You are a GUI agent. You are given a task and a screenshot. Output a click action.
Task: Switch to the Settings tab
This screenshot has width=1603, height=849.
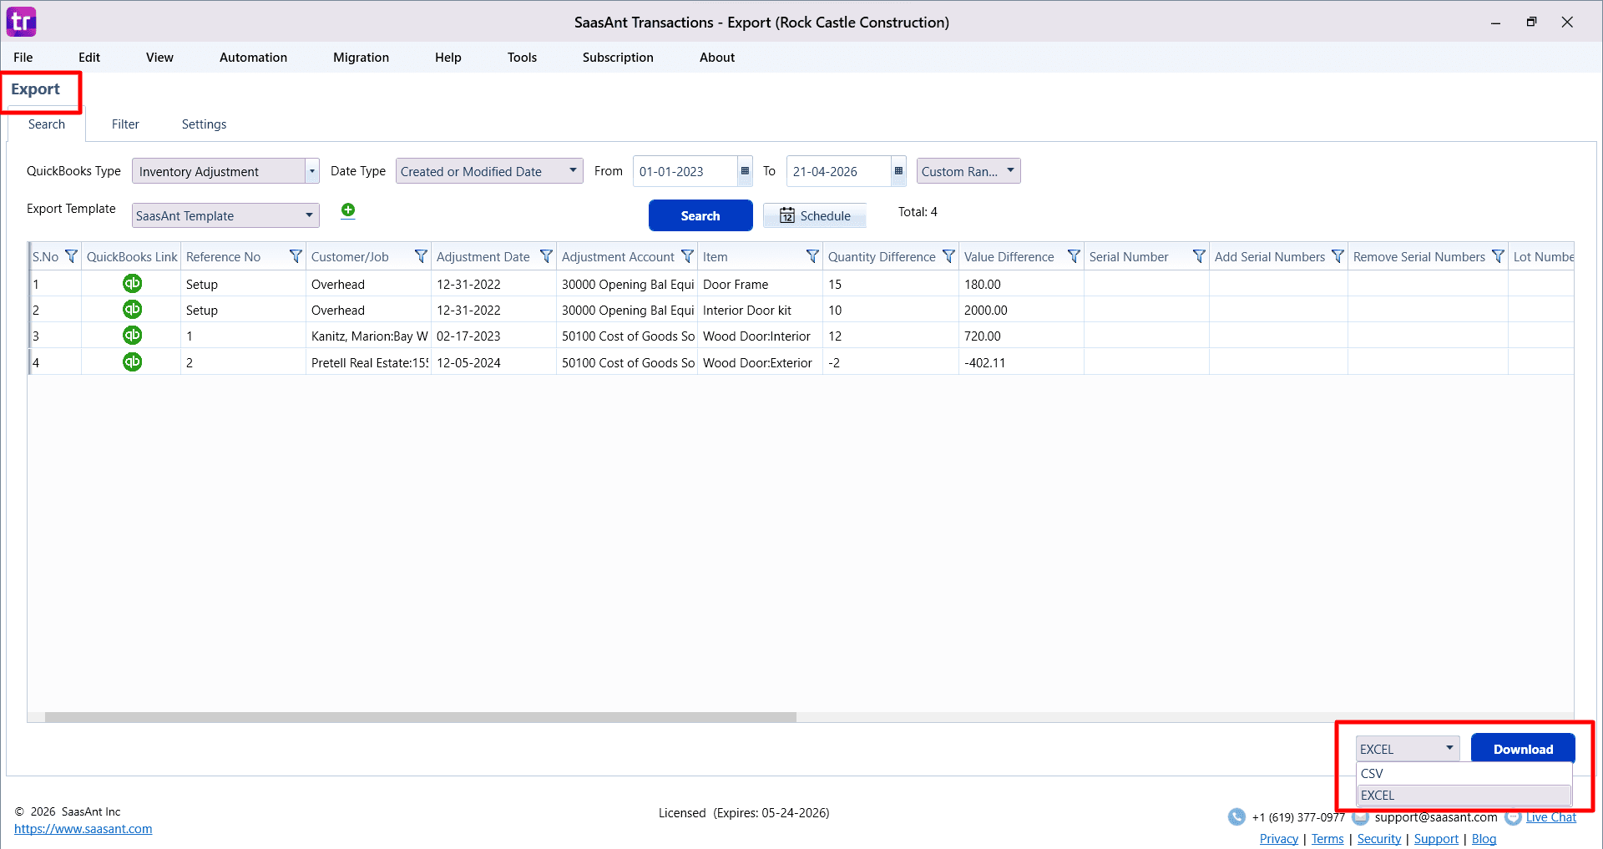click(204, 124)
